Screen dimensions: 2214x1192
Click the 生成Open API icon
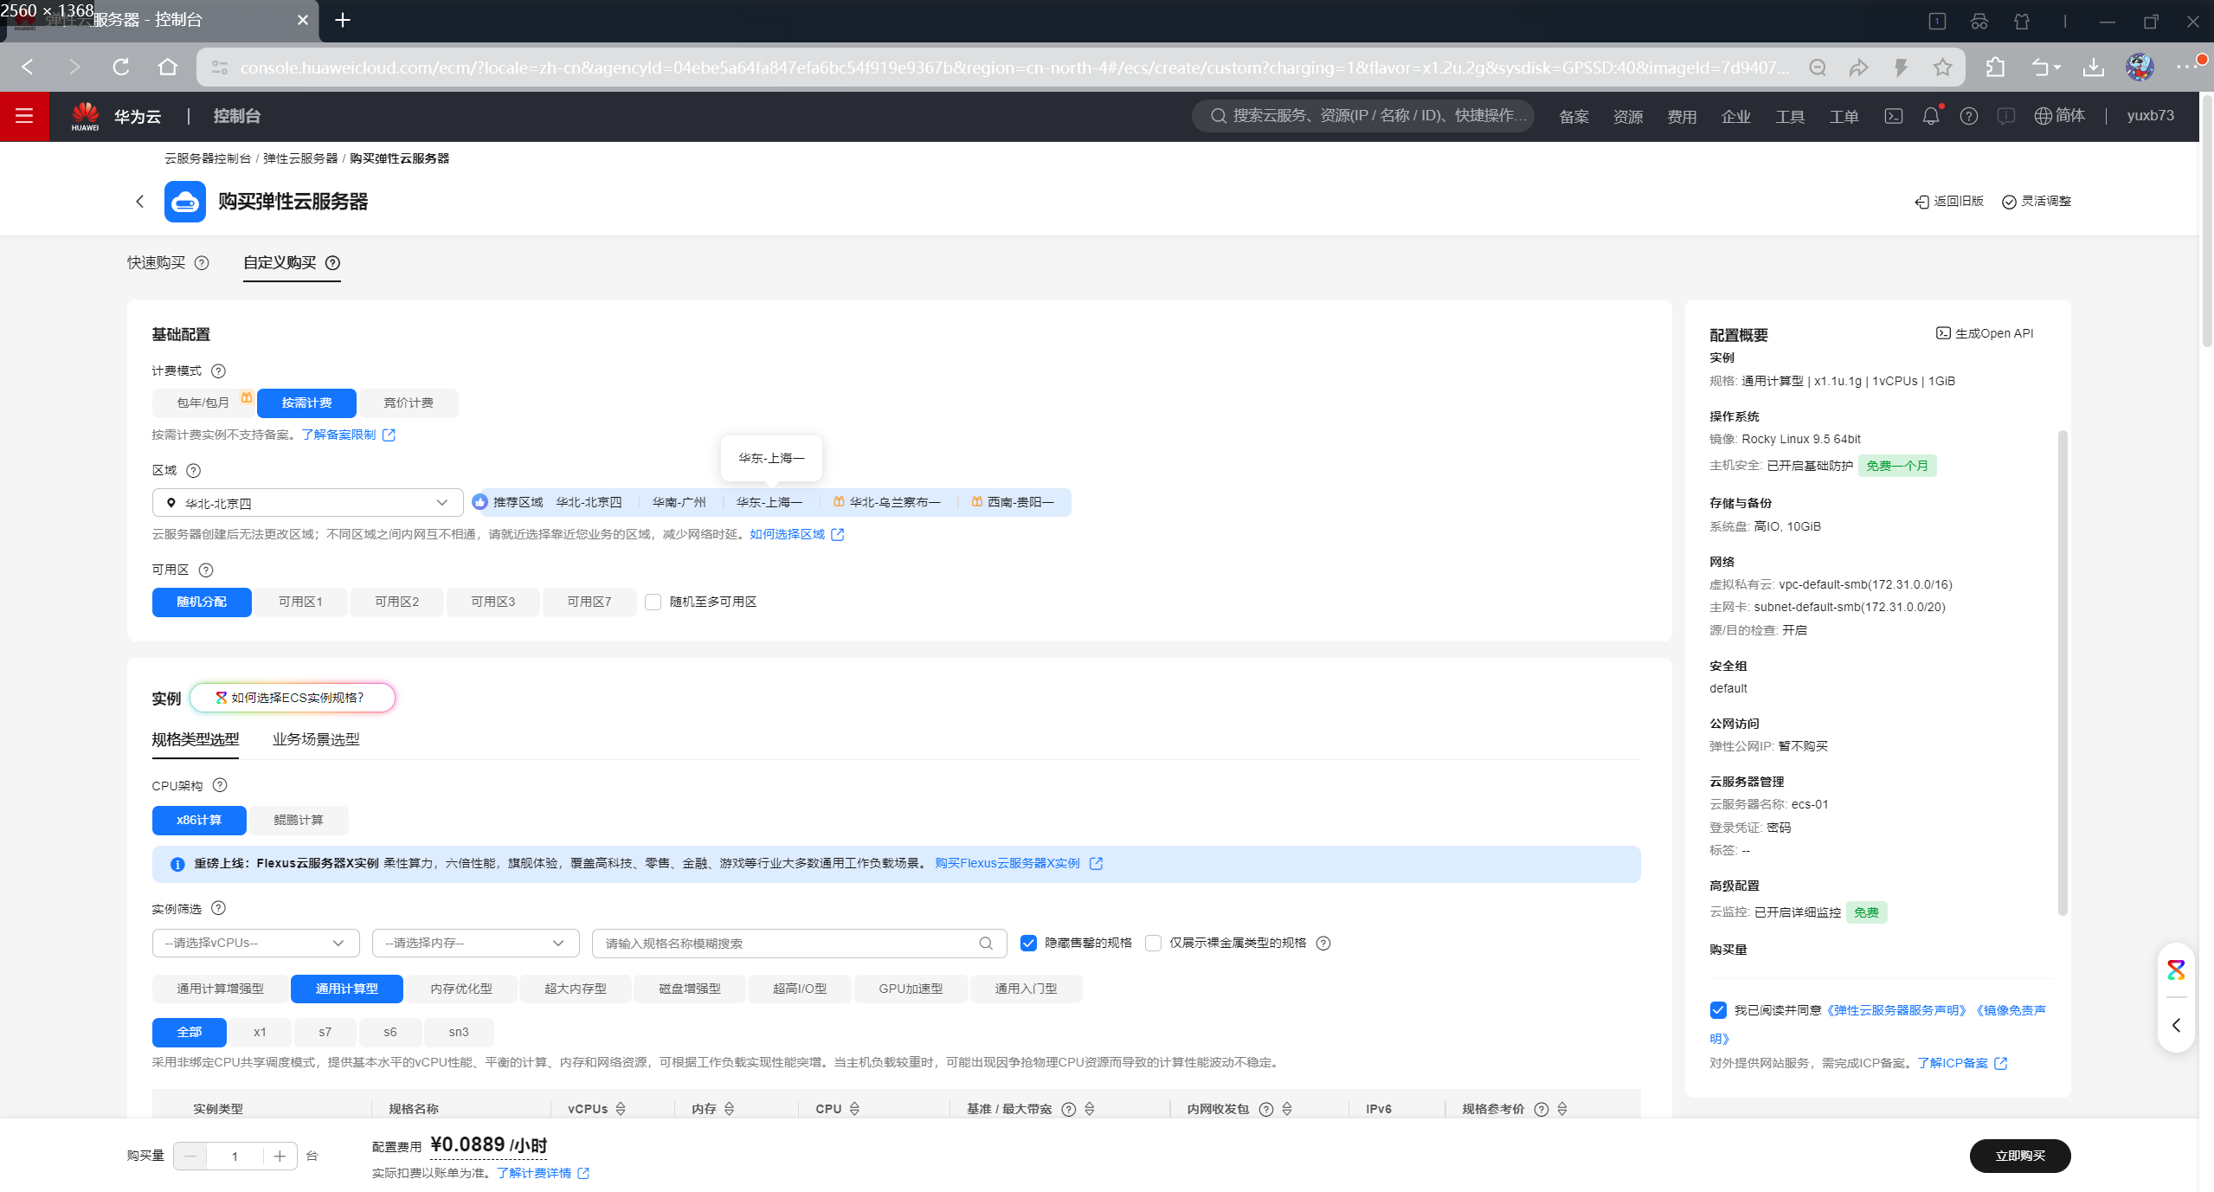[x=1942, y=333]
